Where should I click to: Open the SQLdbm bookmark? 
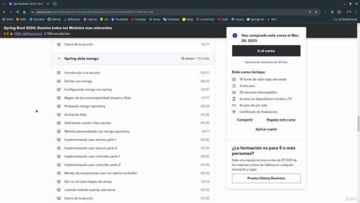37,19
